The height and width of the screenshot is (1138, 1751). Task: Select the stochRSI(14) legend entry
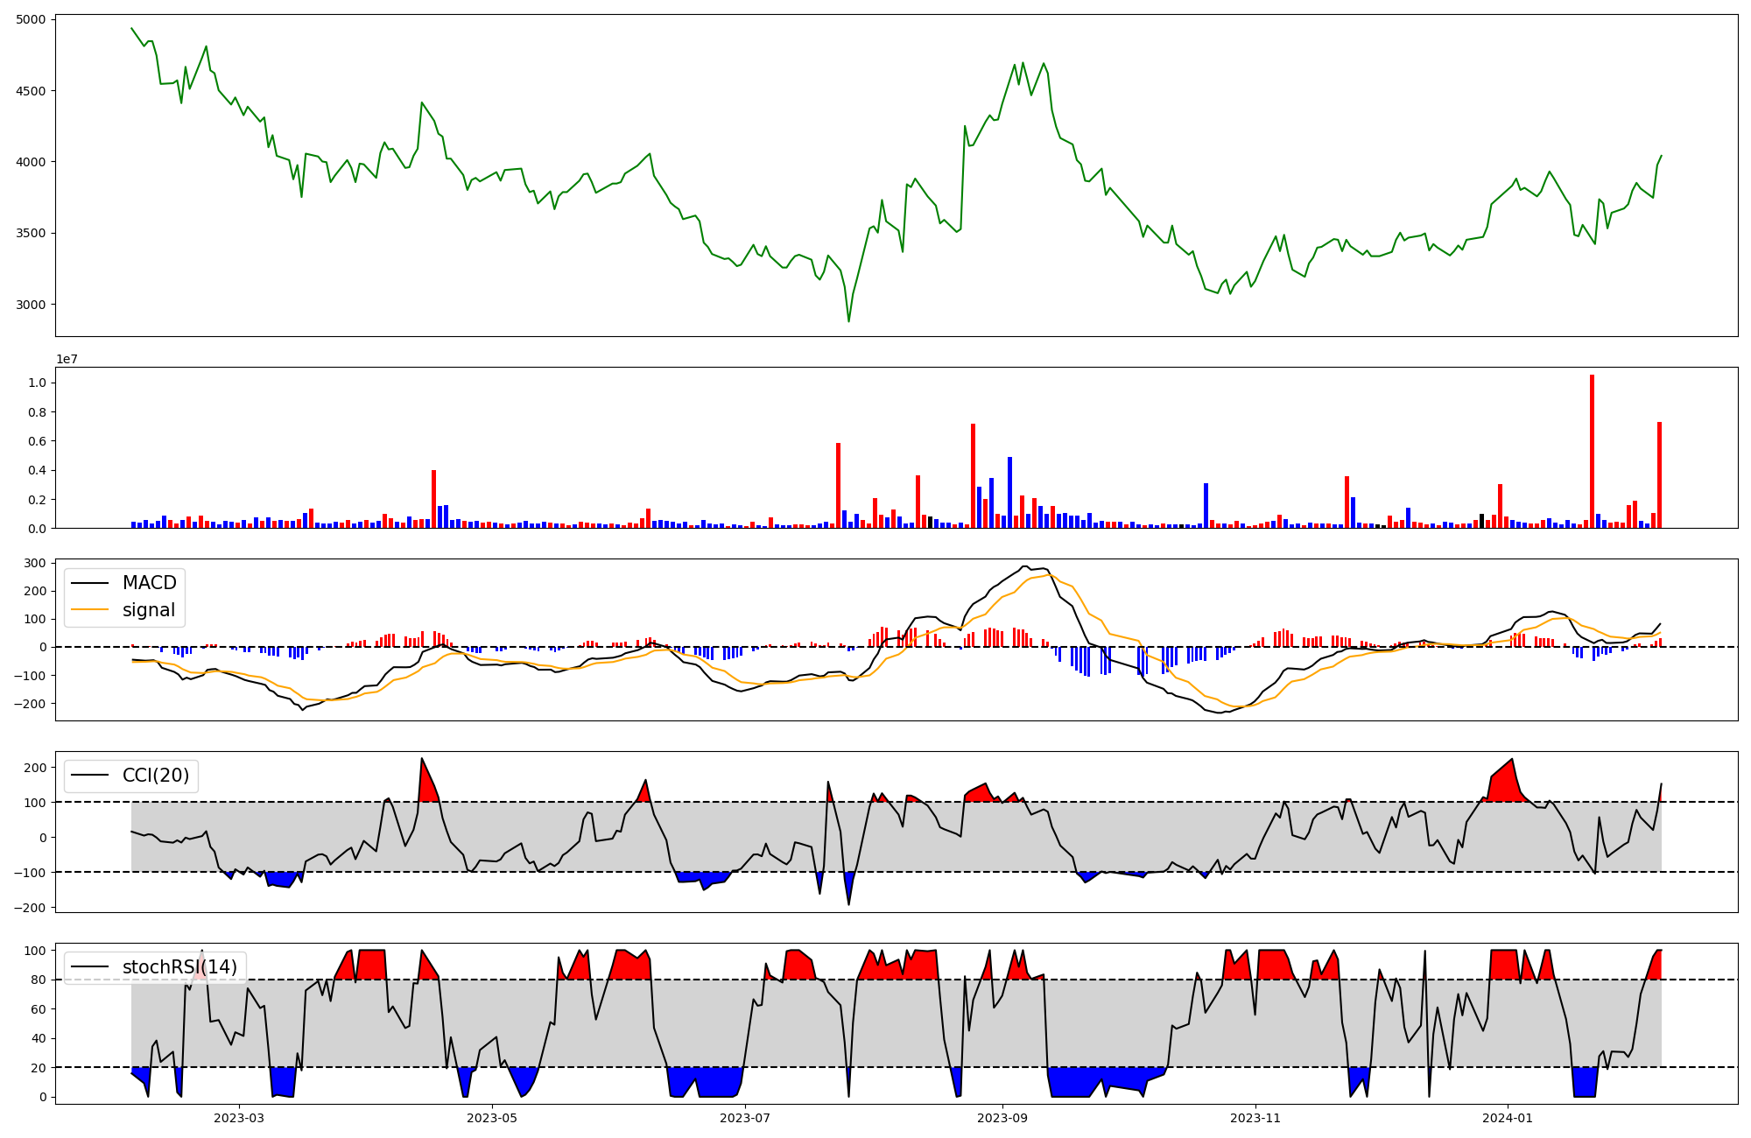(x=179, y=967)
